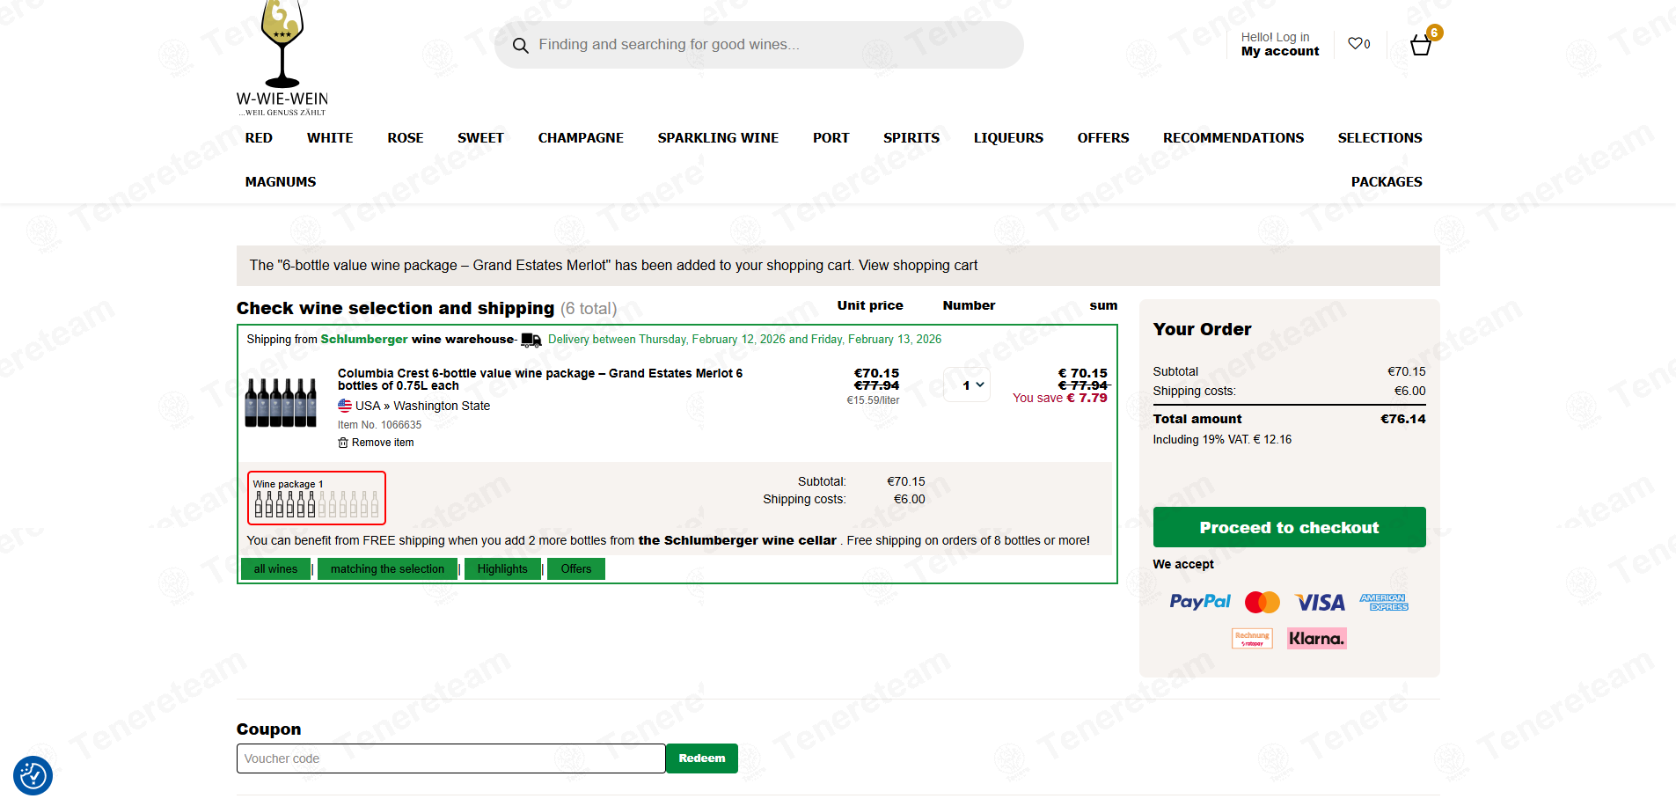
Task: Open the cookie consent settings icon
Action: 33,775
